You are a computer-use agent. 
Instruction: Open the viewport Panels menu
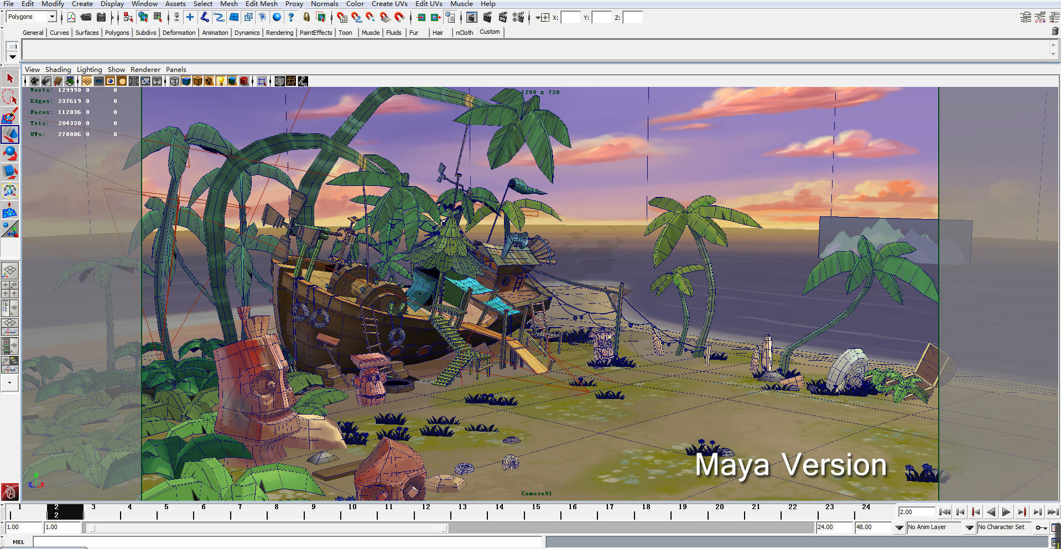coord(176,70)
